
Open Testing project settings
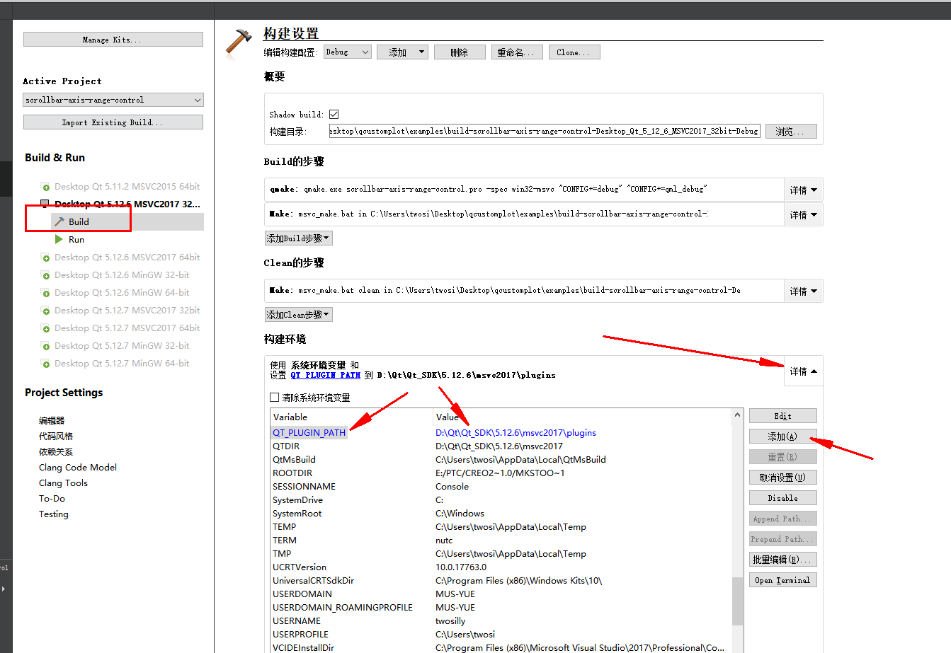[53, 514]
